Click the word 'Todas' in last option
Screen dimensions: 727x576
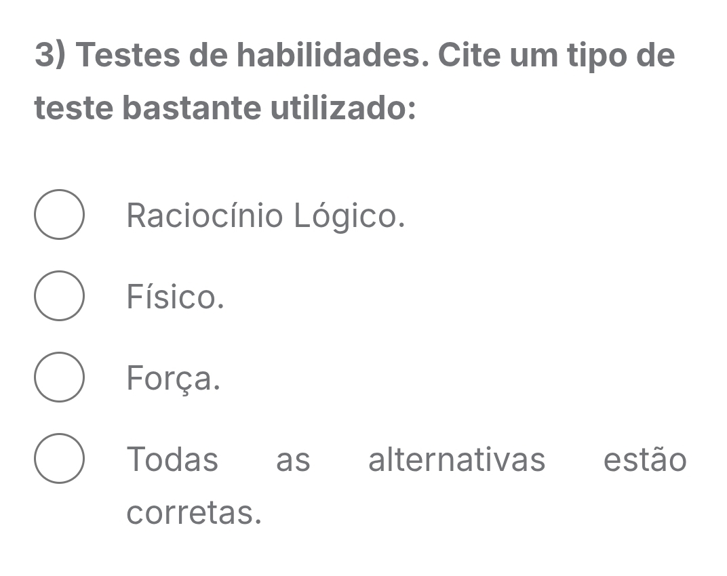[172, 459]
